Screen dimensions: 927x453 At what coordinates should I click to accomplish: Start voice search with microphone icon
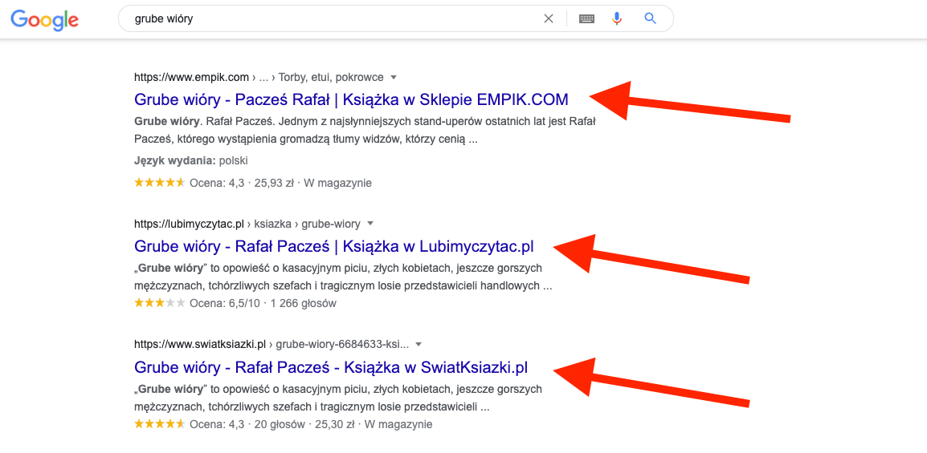pos(617,18)
